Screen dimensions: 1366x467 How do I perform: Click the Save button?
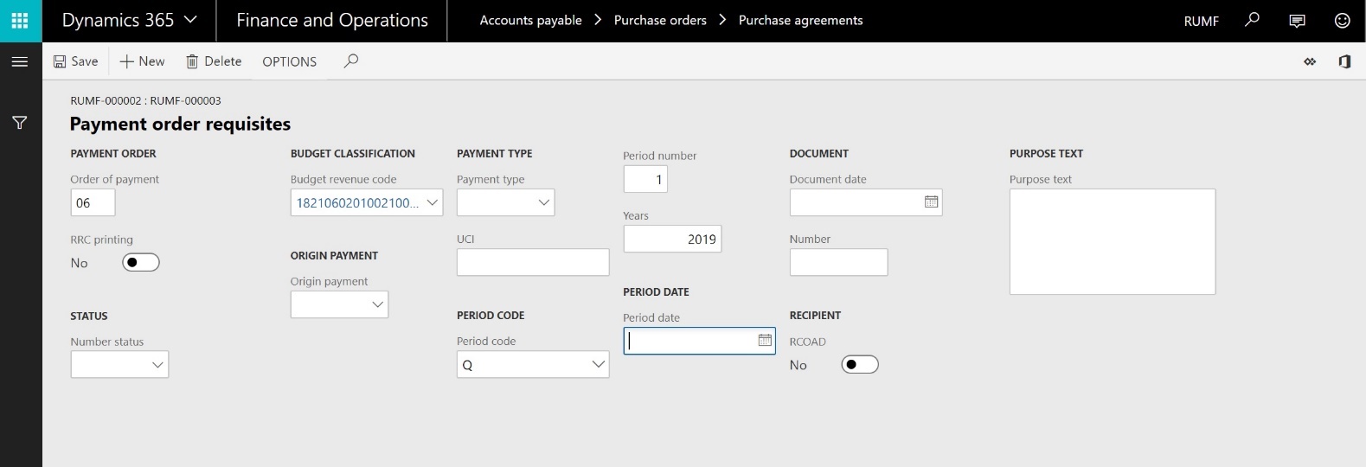tap(76, 61)
